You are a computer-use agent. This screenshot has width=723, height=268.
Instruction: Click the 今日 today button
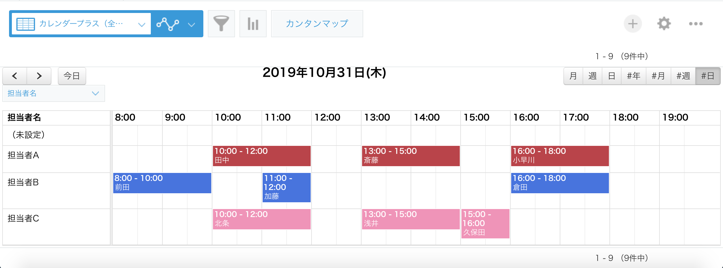coord(72,76)
